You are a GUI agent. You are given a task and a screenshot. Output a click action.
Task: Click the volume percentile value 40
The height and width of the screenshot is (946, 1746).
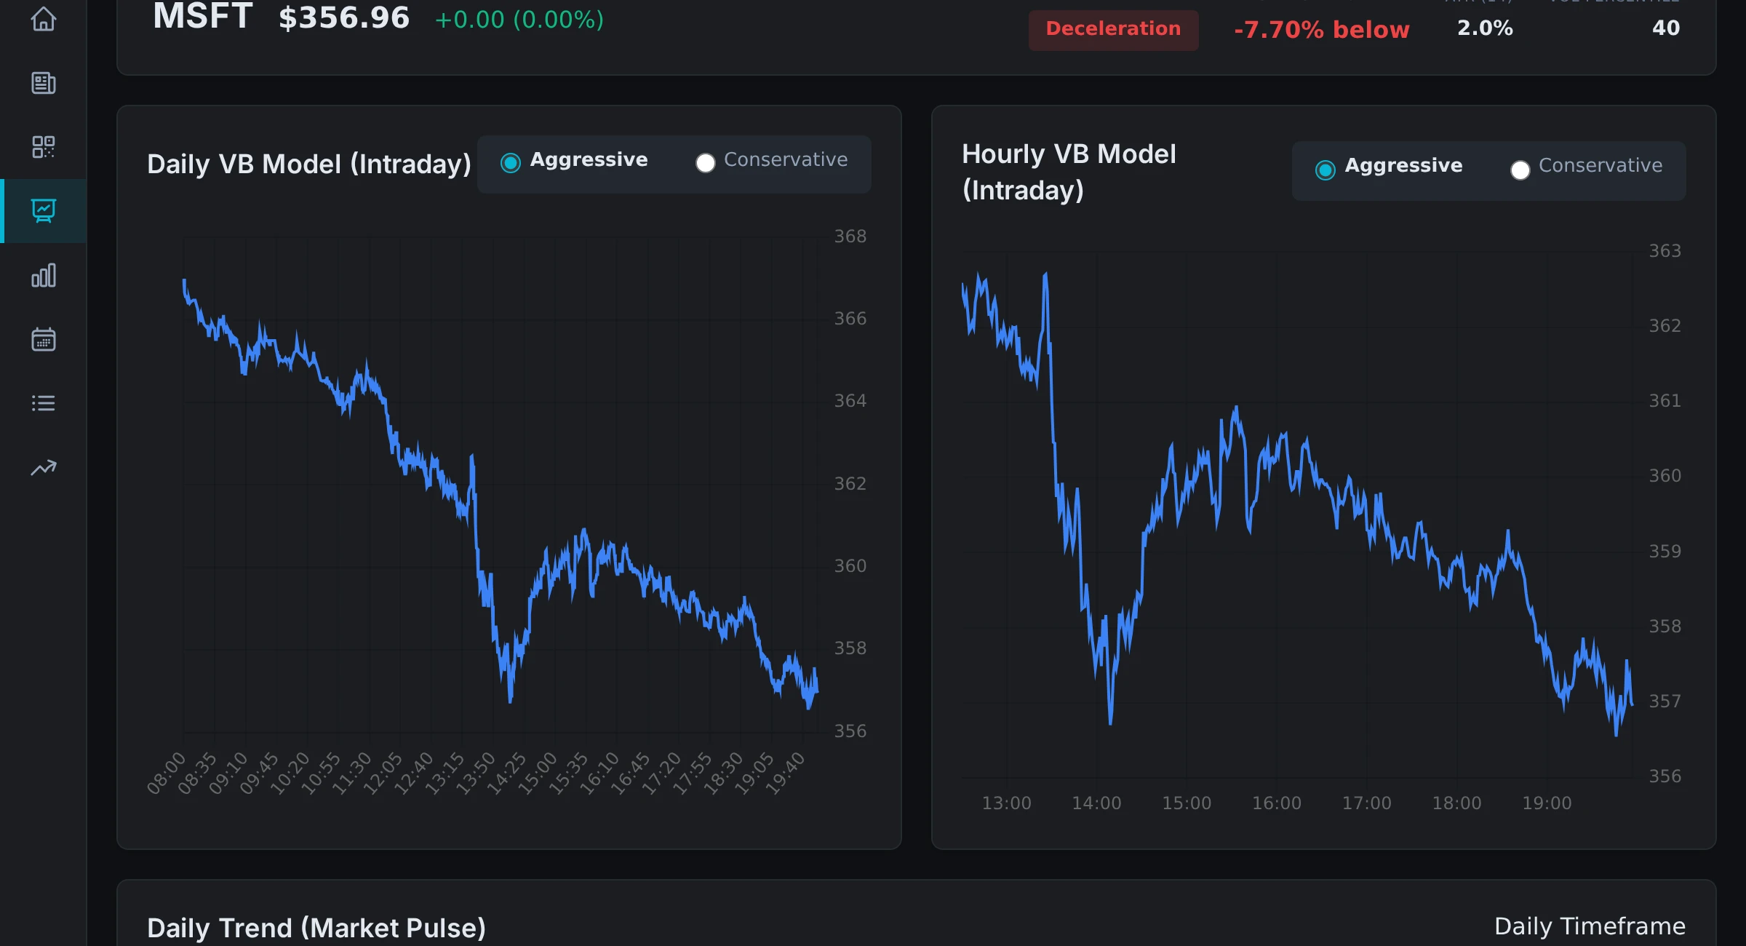point(1666,28)
